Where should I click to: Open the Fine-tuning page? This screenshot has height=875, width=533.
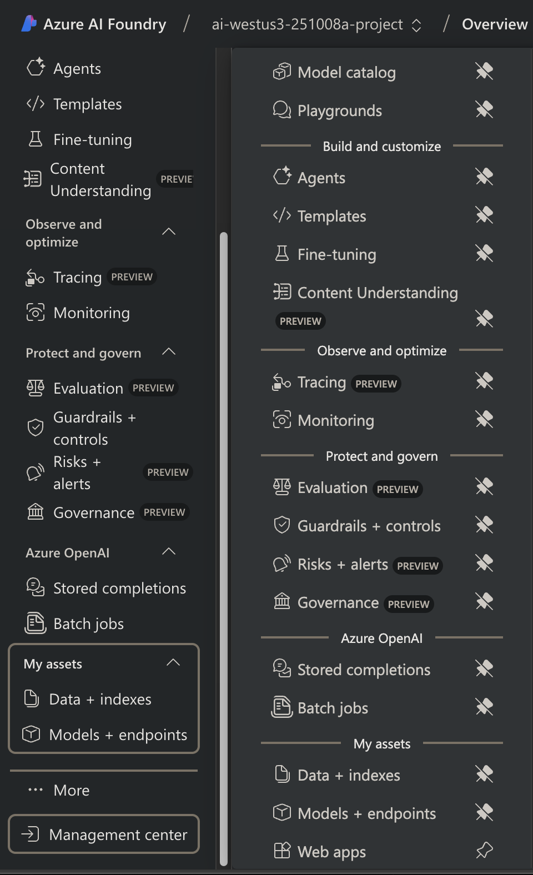(x=92, y=139)
